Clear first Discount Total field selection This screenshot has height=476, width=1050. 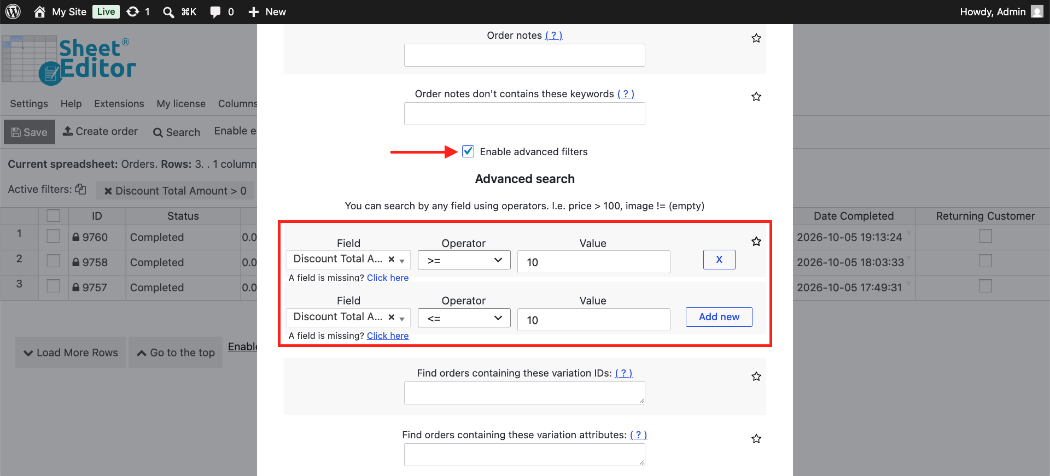click(x=392, y=259)
